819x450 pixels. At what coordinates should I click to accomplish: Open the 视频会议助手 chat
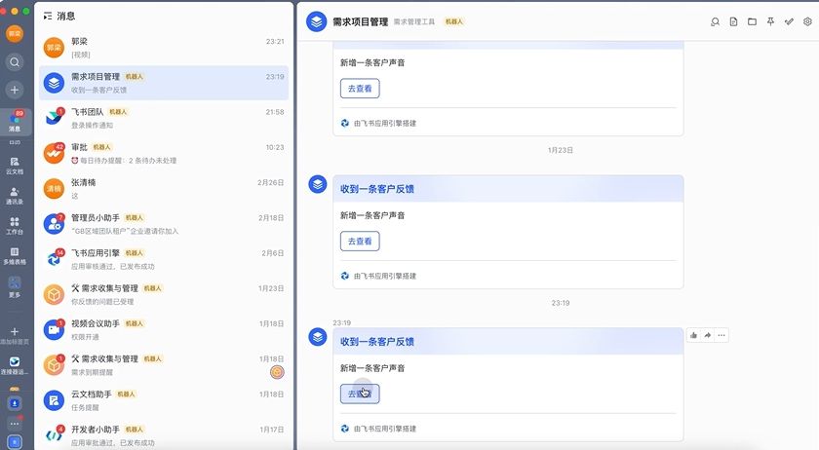[x=164, y=330]
